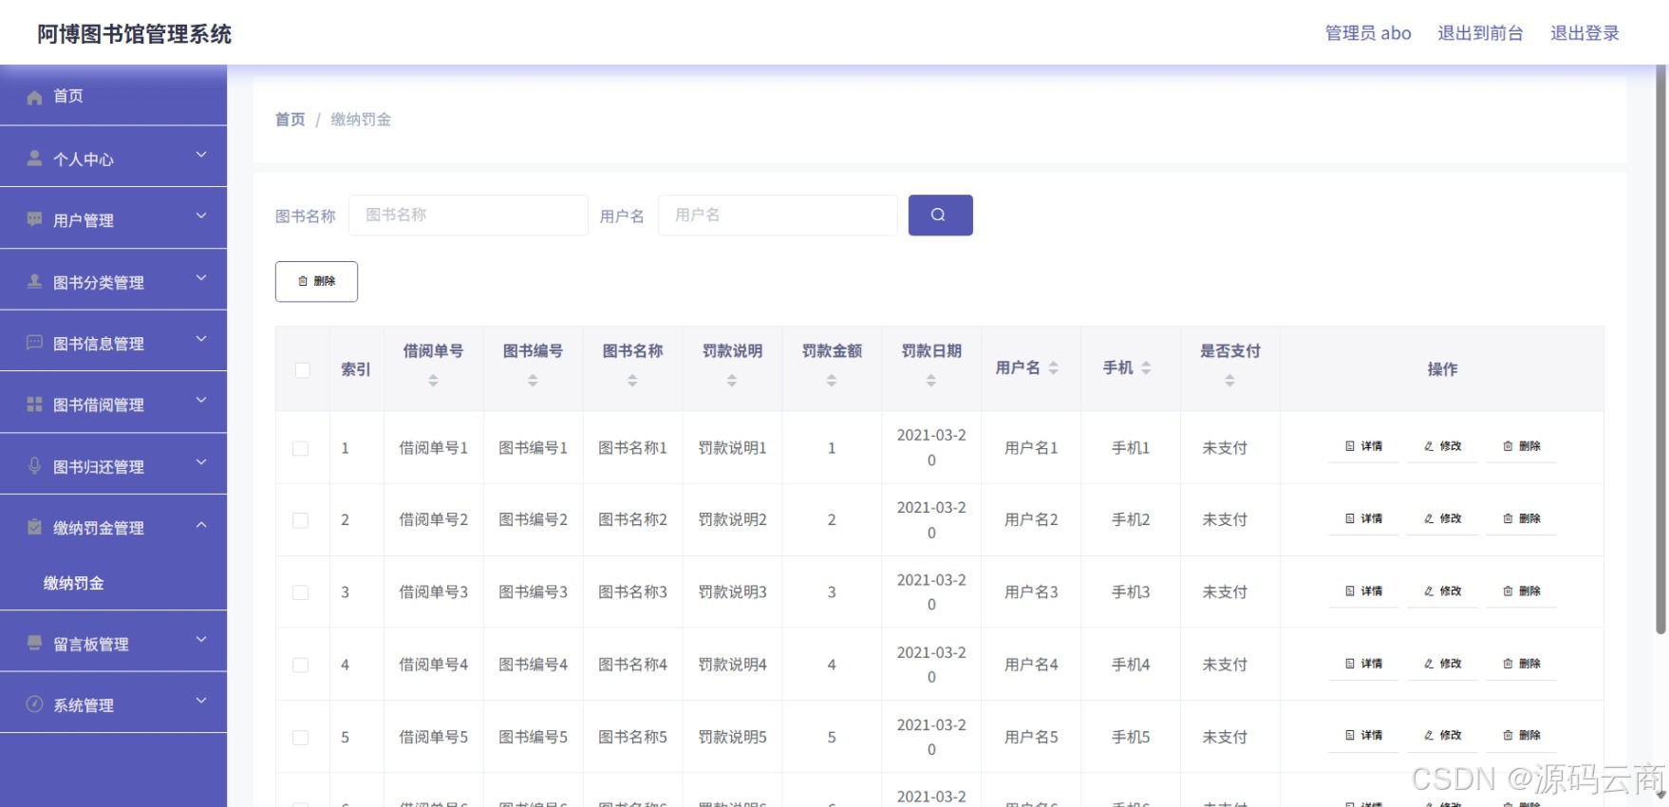Open the 留言板管理 sidebar menu
This screenshot has width=1669, height=807.
click(x=113, y=643)
